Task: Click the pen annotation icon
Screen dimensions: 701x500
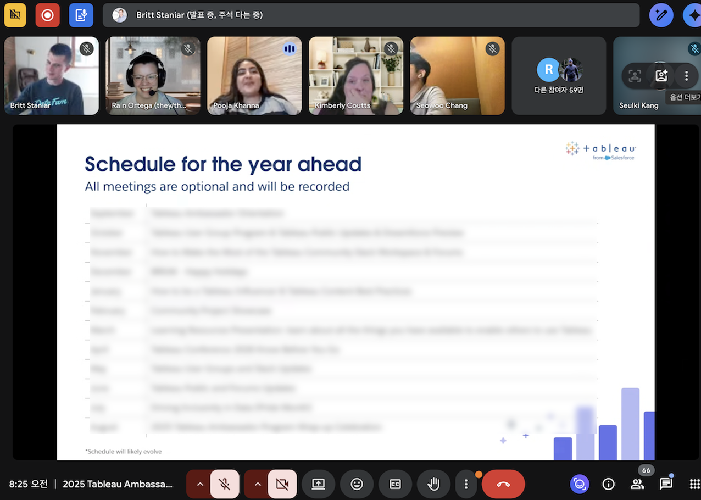Action: coord(661,15)
